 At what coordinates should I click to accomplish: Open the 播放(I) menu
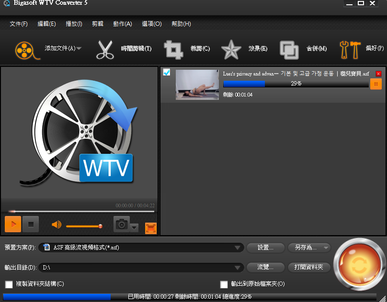click(74, 24)
